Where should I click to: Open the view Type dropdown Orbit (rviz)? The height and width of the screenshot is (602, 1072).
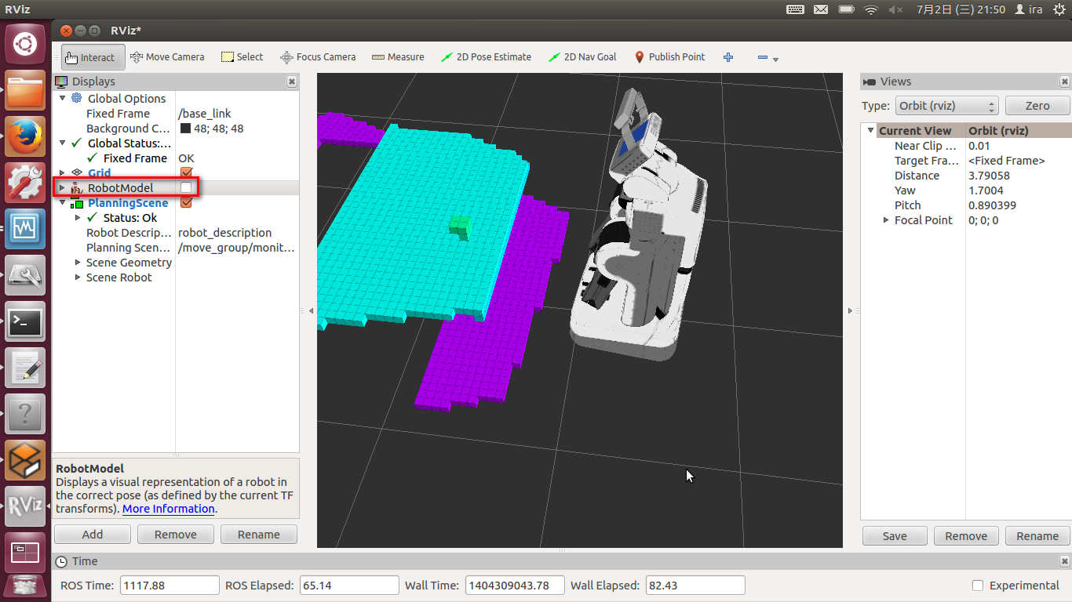tap(947, 106)
